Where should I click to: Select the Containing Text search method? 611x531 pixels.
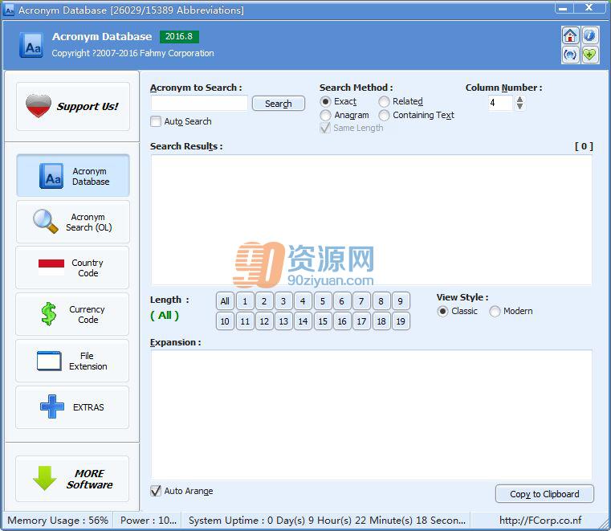(384, 116)
